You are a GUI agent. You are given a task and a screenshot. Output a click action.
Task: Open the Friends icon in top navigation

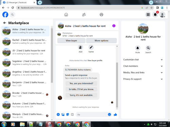coord(84,15)
